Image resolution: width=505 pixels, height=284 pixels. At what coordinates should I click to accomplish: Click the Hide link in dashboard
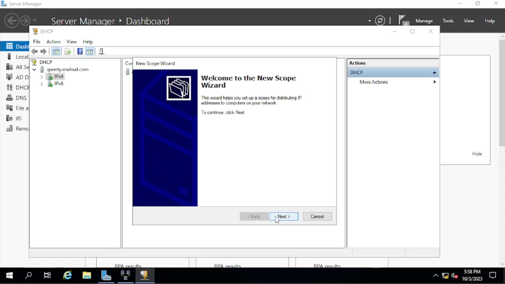477,154
